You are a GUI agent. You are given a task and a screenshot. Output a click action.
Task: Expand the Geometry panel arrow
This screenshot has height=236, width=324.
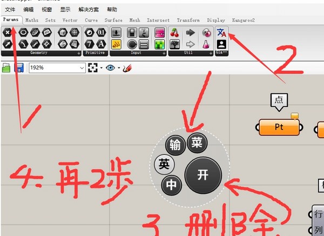(x=79, y=53)
